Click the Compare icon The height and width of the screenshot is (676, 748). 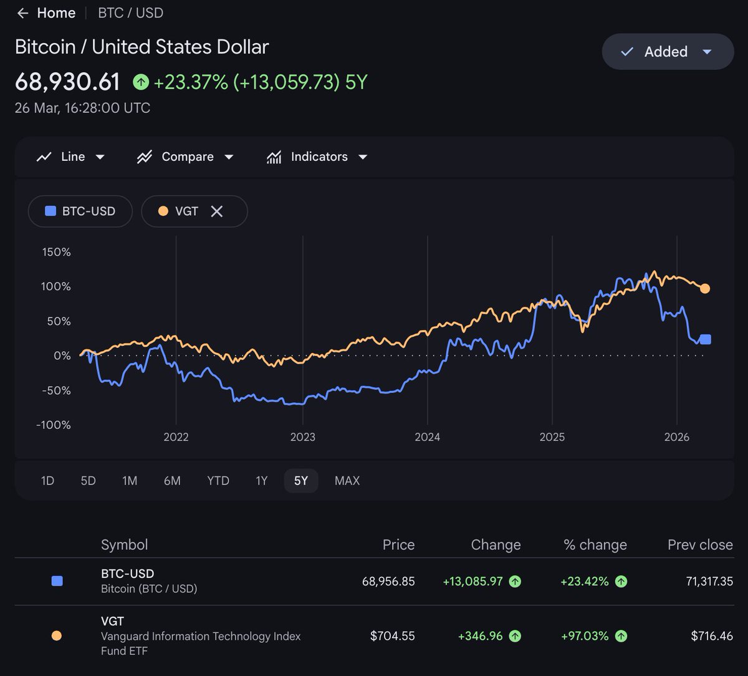(145, 157)
